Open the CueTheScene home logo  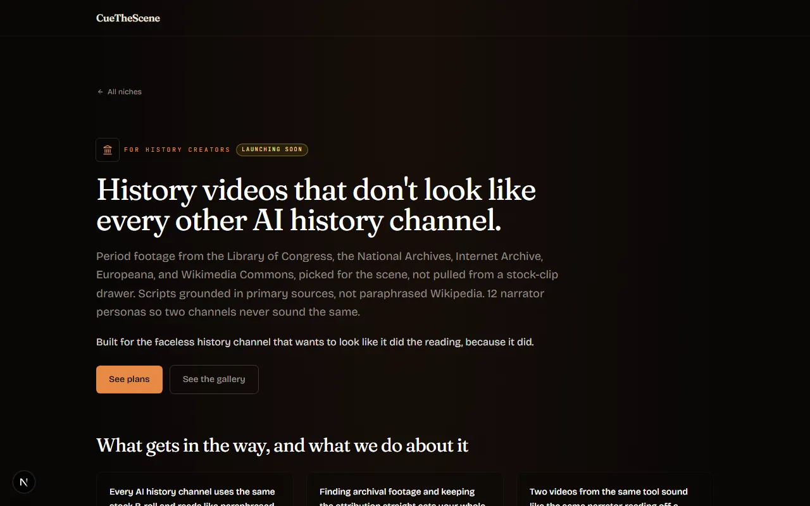pos(128,18)
